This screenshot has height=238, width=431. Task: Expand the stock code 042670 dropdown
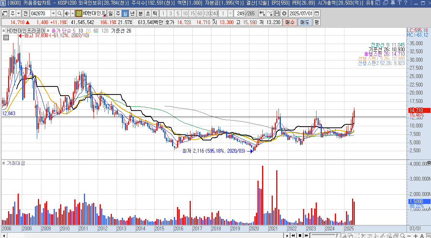tap(53, 13)
